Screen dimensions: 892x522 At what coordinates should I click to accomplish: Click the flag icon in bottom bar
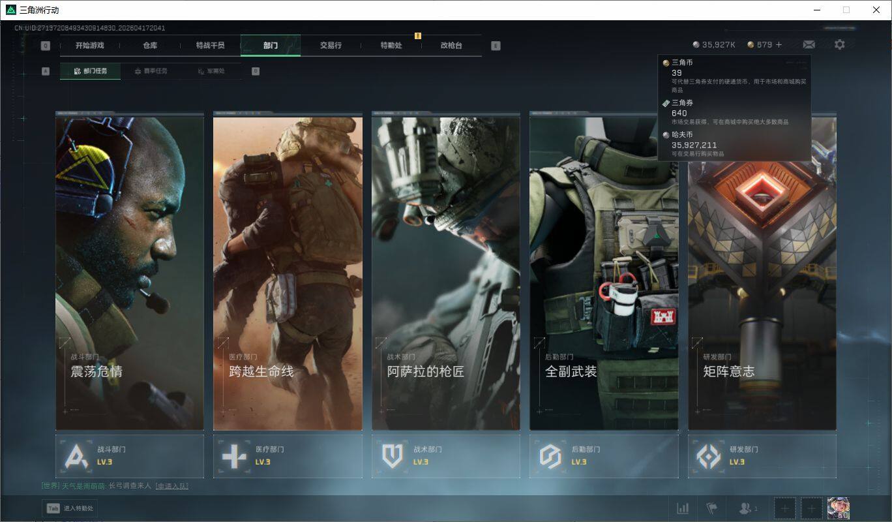point(711,508)
